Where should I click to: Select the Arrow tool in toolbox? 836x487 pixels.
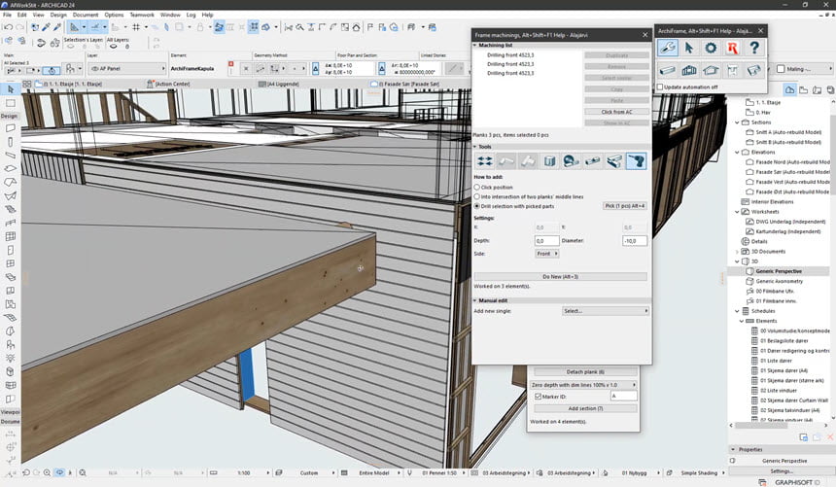(10, 89)
